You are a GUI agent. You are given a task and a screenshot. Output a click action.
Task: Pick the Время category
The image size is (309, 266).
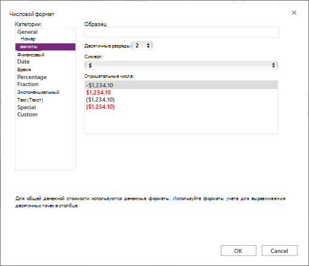(x=24, y=69)
